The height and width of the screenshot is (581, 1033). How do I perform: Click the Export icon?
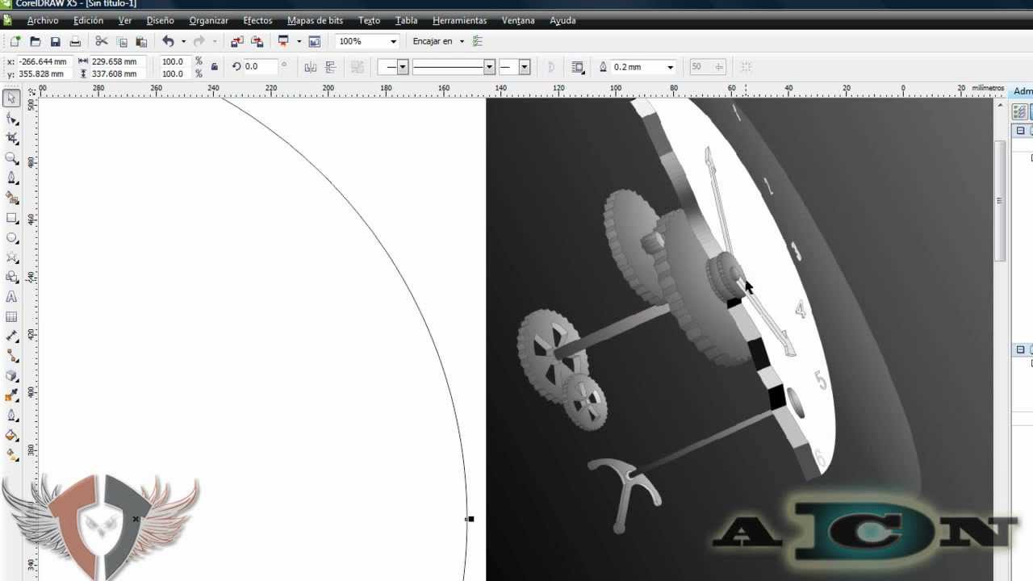click(257, 41)
